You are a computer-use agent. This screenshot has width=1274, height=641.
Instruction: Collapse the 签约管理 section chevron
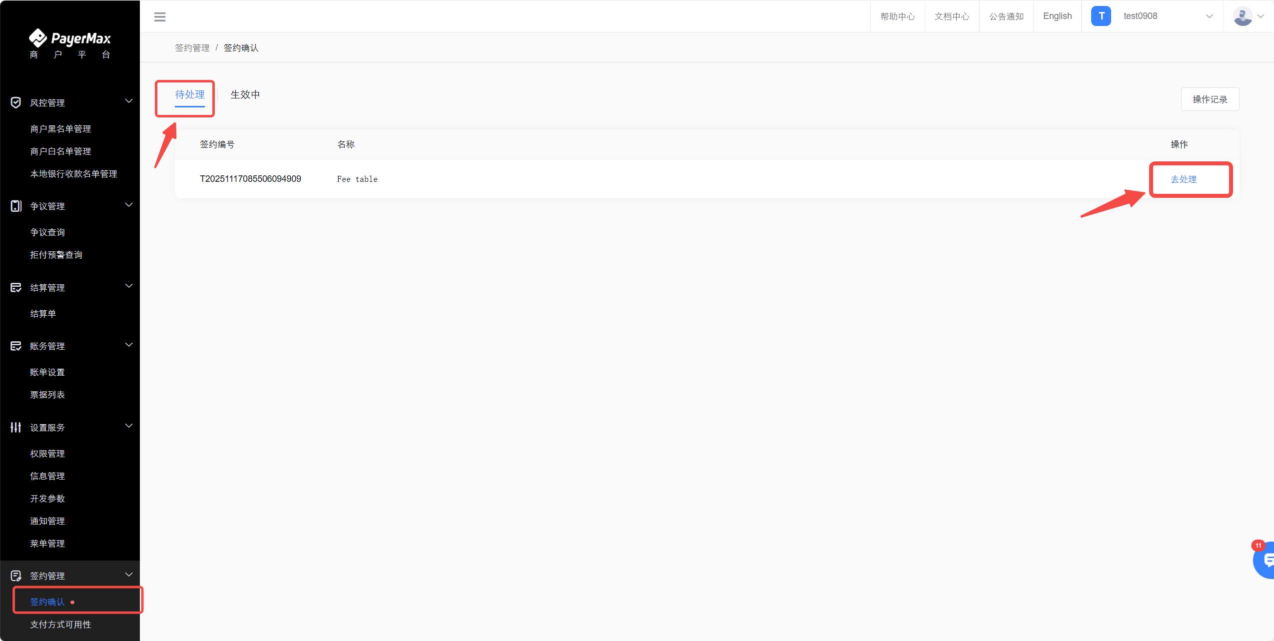pos(129,575)
